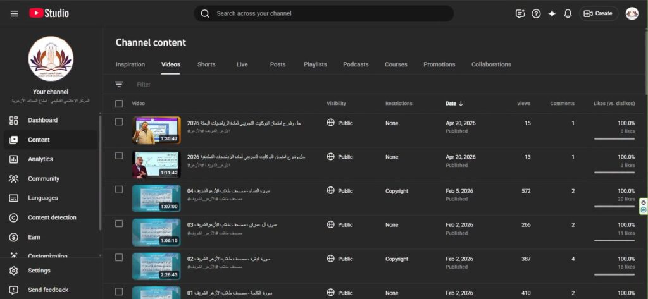The height and width of the screenshot is (299, 648).
Task: Open visibility options for the 1:11:42 video
Action: coord(340,157)
